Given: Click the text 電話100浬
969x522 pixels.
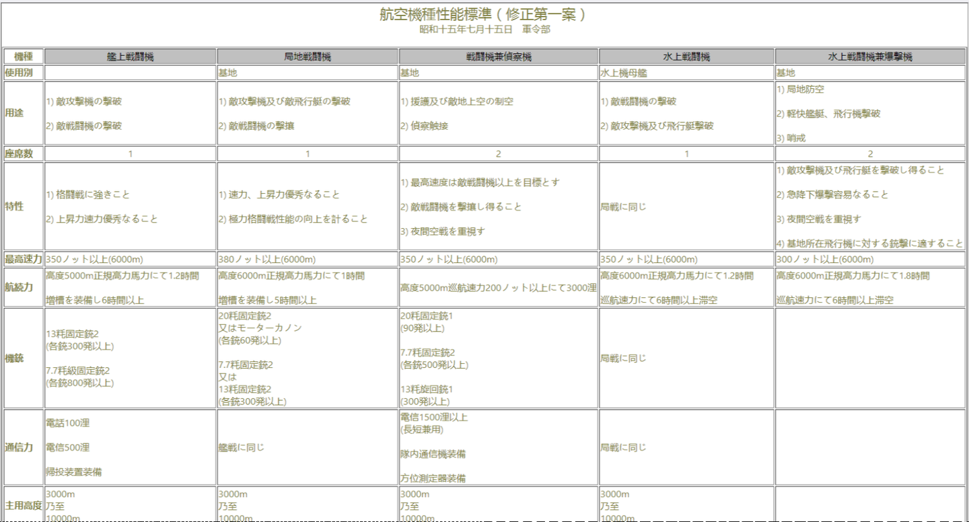Looking at the screenshot, I should pos(67,423).
